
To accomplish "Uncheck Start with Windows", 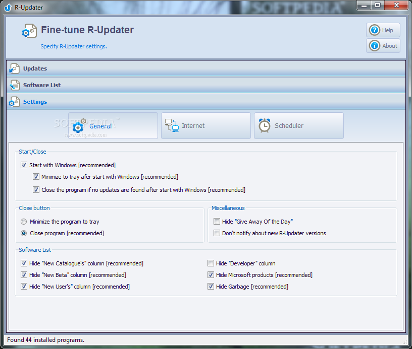I will click(24, 165).
